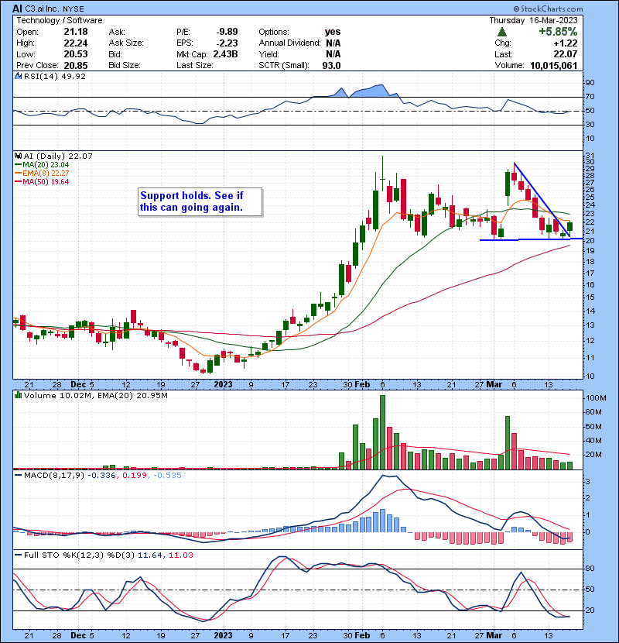The image size is (619, 643).
Task: Click the P/E value -9.89
Action: tap(227, 32)
